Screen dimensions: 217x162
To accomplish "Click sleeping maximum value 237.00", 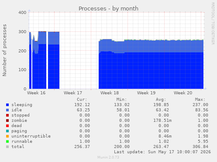I will pyautogui.click(x=200, y=105).
